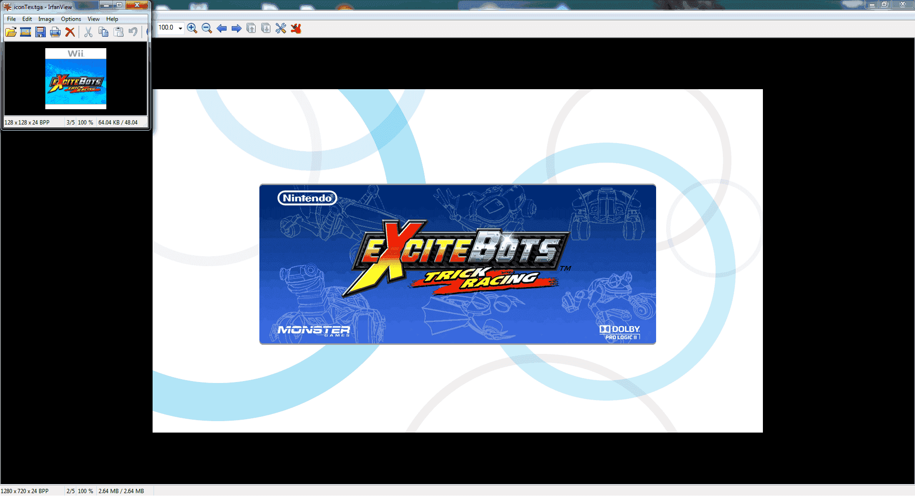Click the 100.0 zoom value field
Viewport: 915px width, 496px height.
(x=167, y=28)
